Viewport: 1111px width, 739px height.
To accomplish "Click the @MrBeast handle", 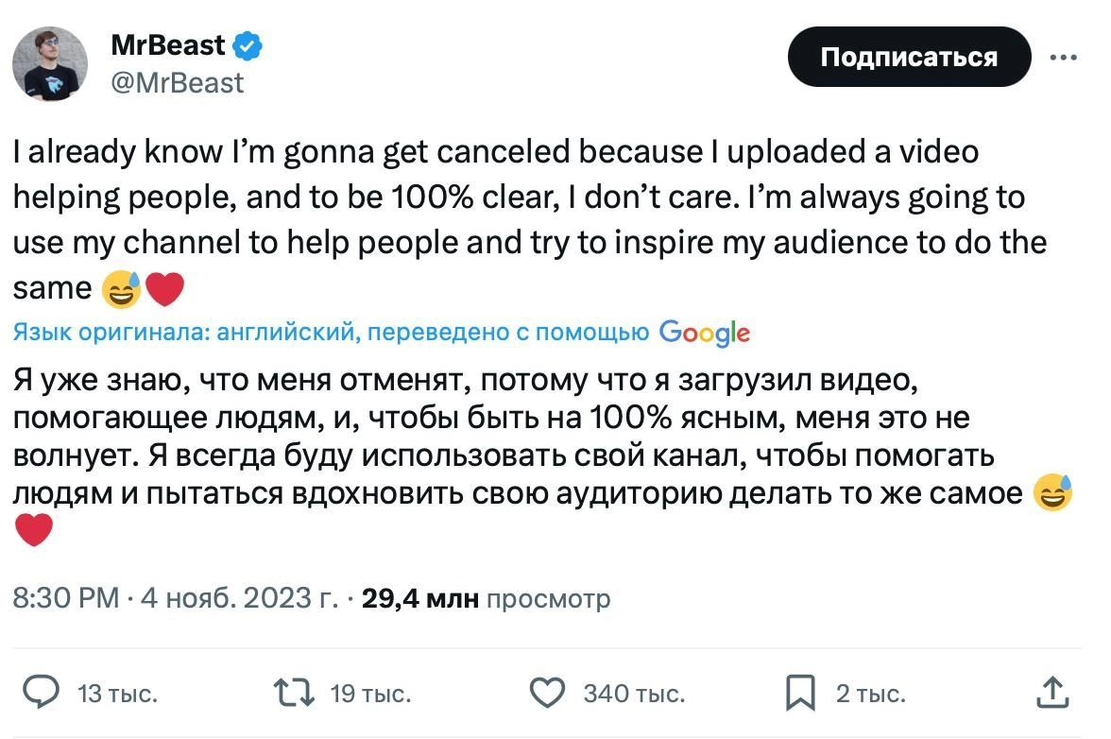I will pos(175,83).
